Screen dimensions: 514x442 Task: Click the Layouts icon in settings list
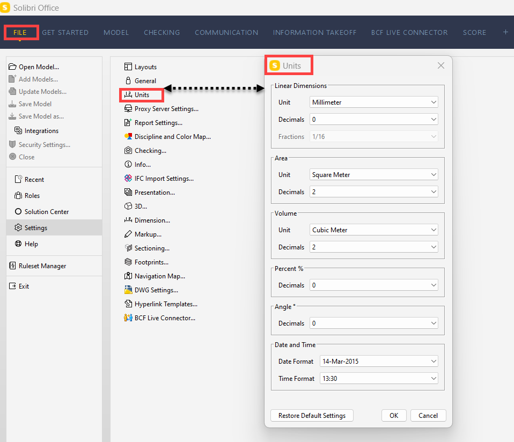click(128, 67)
